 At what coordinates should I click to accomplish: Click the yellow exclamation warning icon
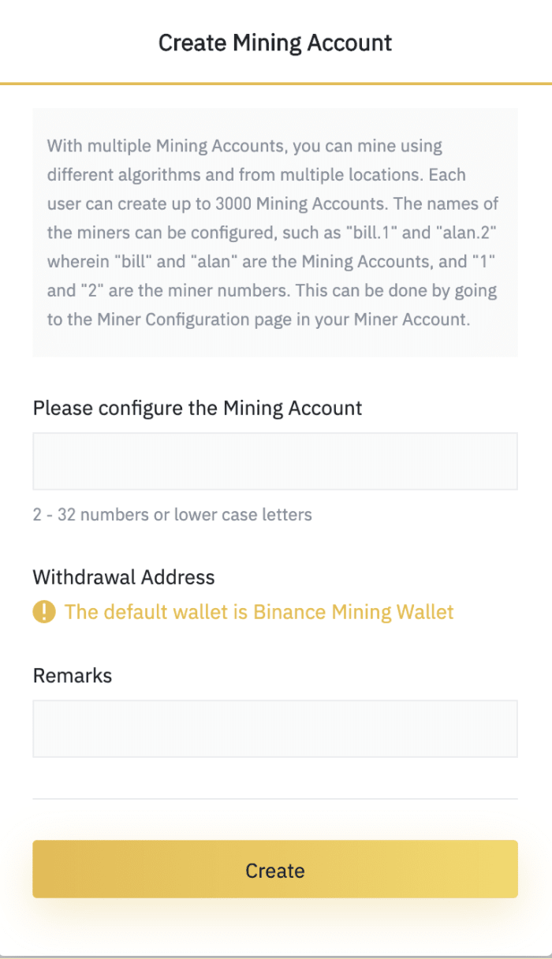click(44, 612)
